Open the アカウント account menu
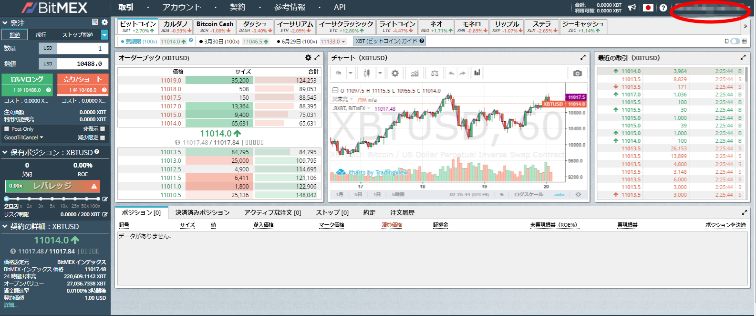This screenshot has height=316, width=756. [x=182, y=7]
